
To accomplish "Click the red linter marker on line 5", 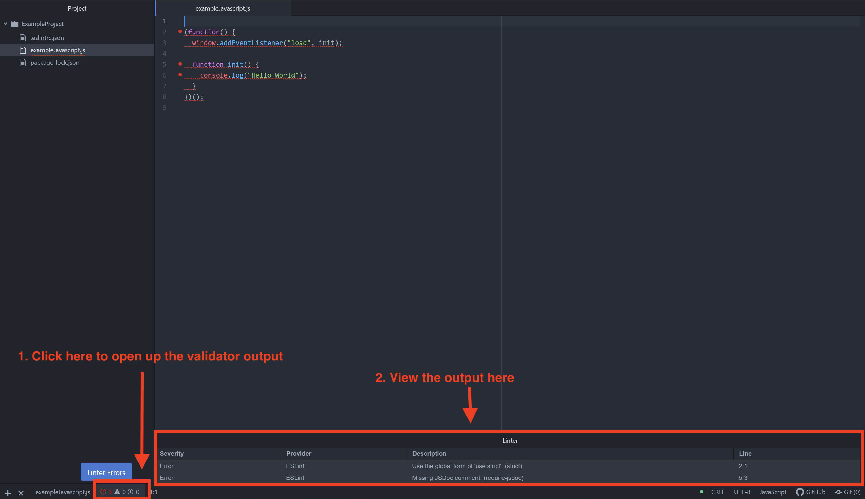I will click(180, 64).
